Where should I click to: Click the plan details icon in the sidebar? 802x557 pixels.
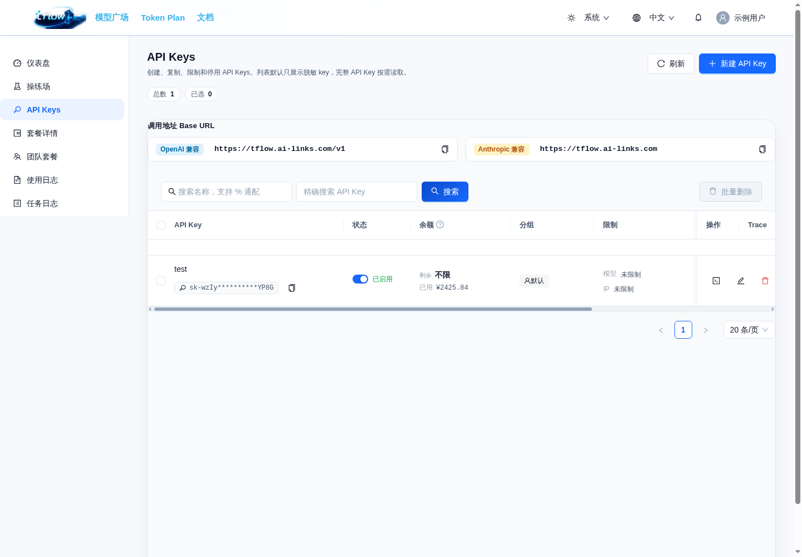(17, 133)
